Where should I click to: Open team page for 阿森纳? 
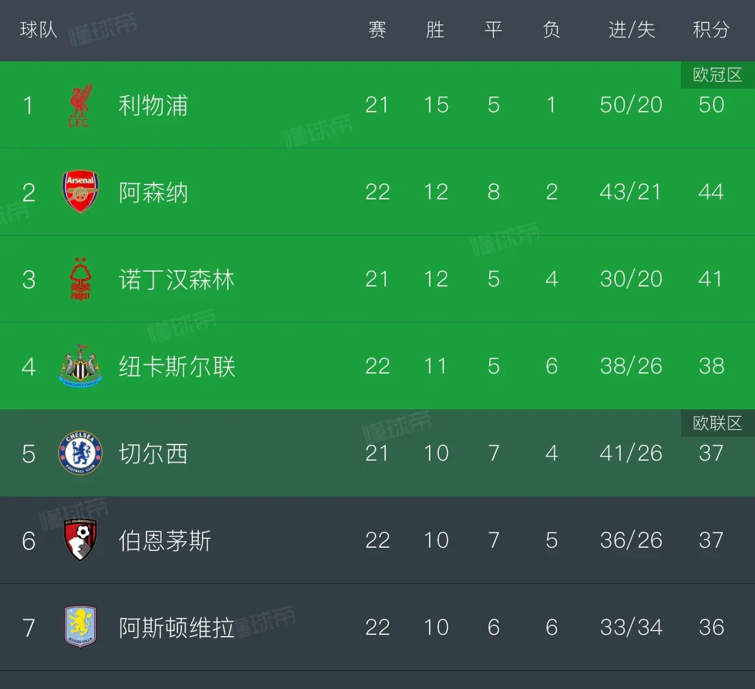153,192
